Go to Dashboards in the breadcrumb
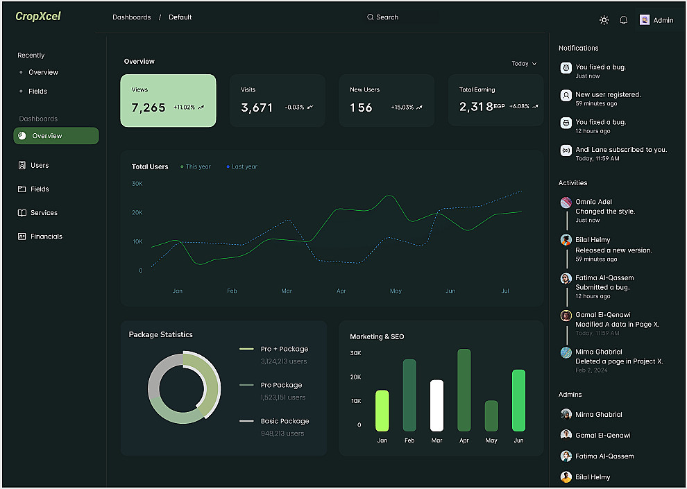This screenshot has width=687, height=489. tap(131, 17)
